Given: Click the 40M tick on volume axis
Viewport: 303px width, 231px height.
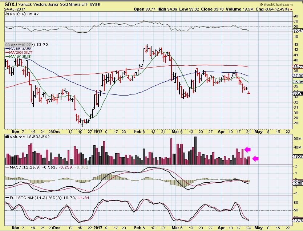Looking at the screenshot, I should point(298,147).
